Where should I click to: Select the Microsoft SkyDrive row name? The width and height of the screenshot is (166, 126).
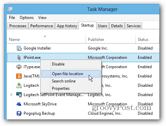[x=40, y=104]
